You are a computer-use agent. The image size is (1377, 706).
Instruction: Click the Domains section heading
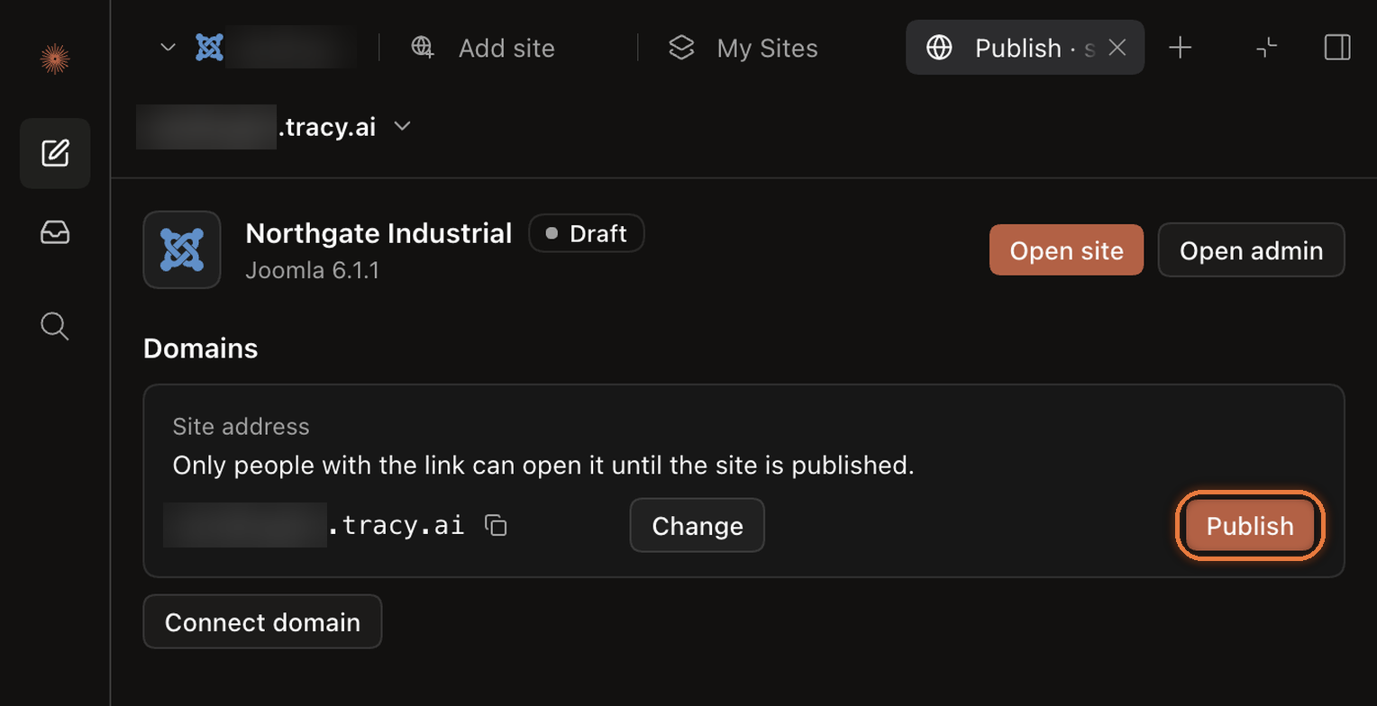[x=201, y=348]
